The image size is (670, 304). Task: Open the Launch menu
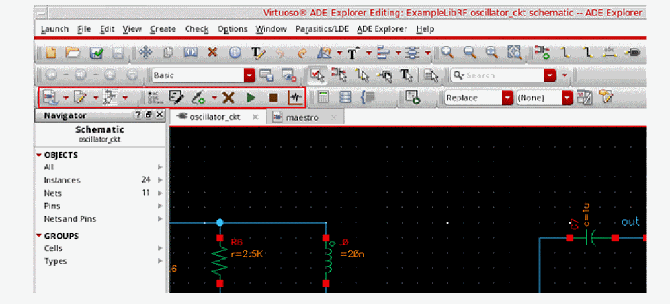(x=55, y=29)
